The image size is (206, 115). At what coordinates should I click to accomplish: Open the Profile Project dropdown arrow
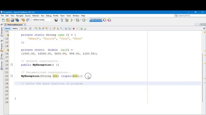(x=87, y=20)
